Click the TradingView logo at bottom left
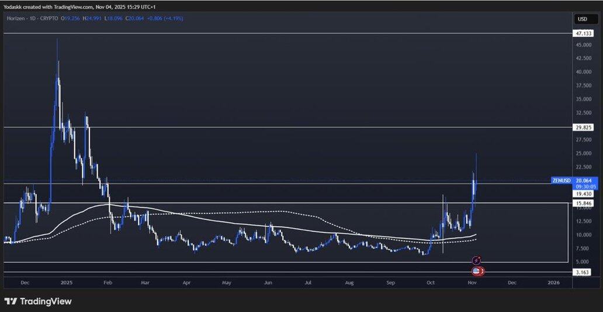 pos(38,301)
